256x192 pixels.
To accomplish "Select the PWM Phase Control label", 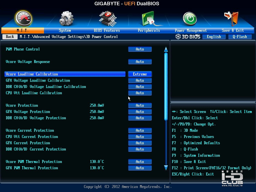I will (x=23, y=49).
